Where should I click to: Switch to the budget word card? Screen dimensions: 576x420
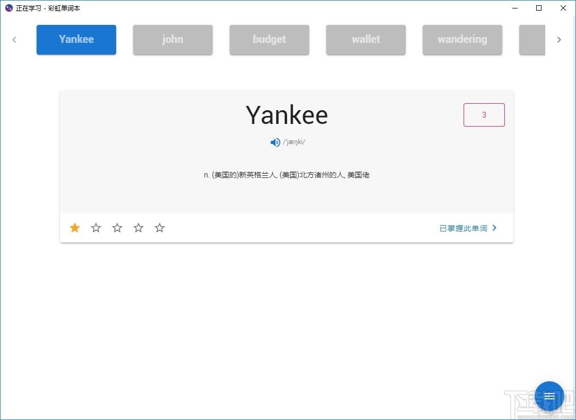pos(269,40)
